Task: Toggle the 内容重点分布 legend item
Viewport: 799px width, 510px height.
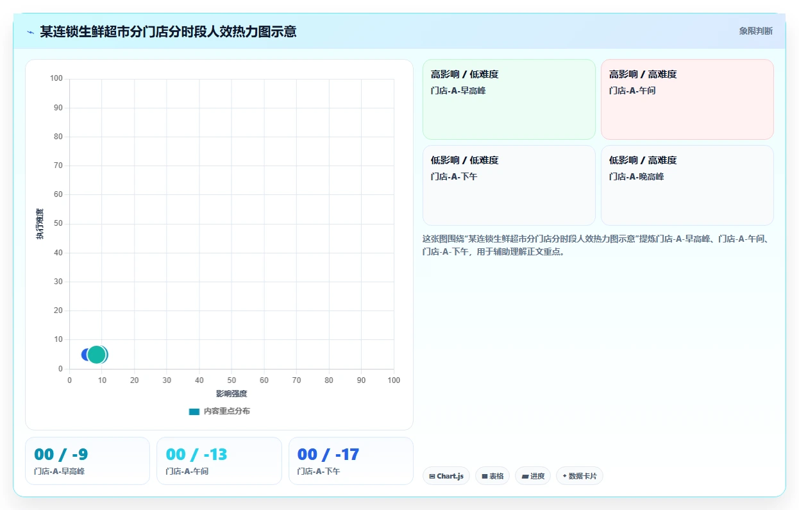Action: pos(219,411)
